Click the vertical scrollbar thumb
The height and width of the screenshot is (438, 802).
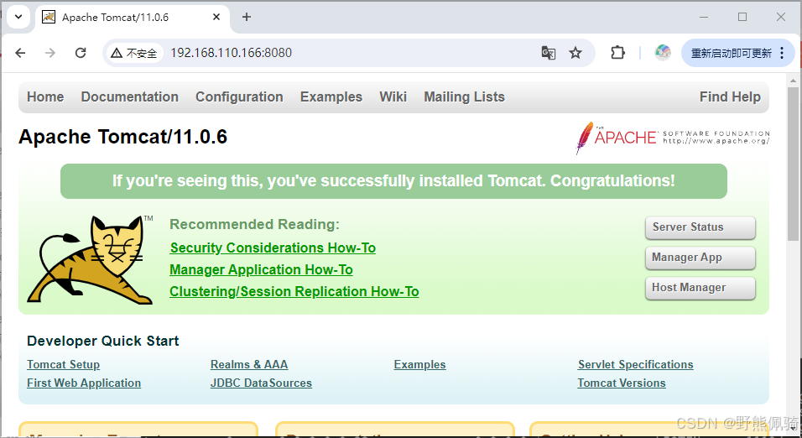click(794, 164)
